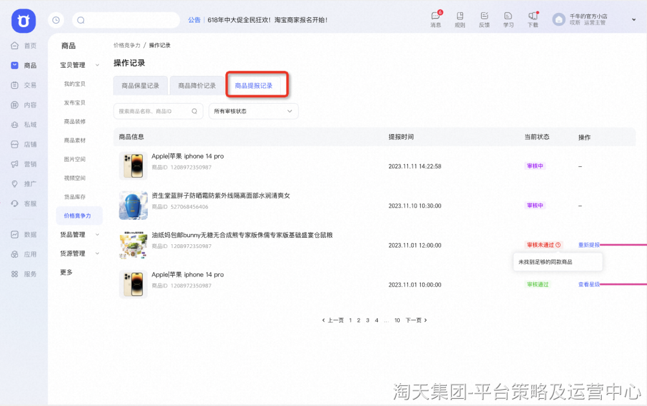The height and width of the screenshot is (406, 647).
Task: Open the 所有审核状态 dropdown
Action: 253,111
